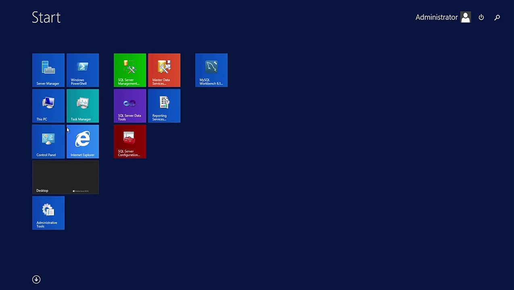This screenshot has height=290, width=514.
Task: Launch Internet Explorer tile
Action: click(x=83, y=142)
